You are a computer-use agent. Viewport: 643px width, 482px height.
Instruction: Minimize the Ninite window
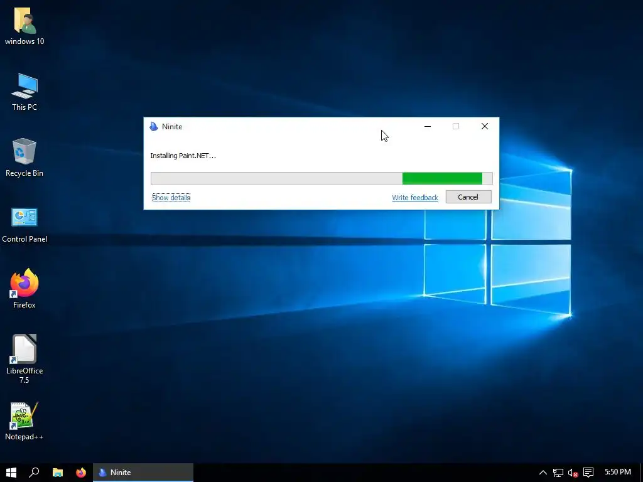[x=428, y=126]
